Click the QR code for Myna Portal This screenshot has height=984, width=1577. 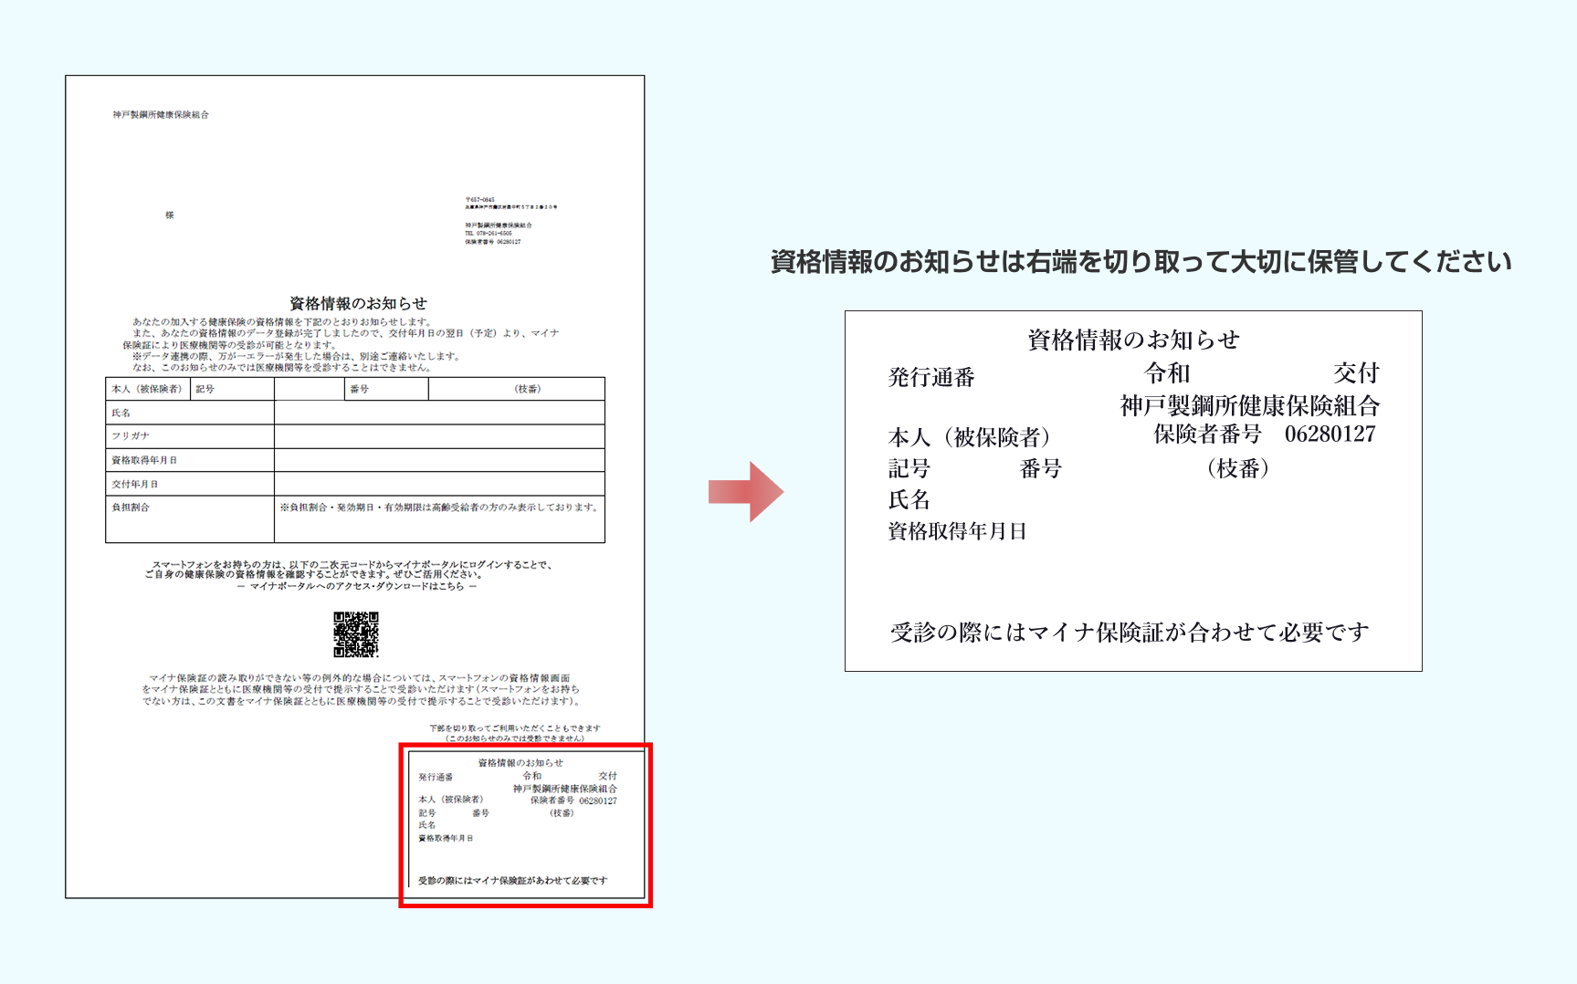pos(355,634)
